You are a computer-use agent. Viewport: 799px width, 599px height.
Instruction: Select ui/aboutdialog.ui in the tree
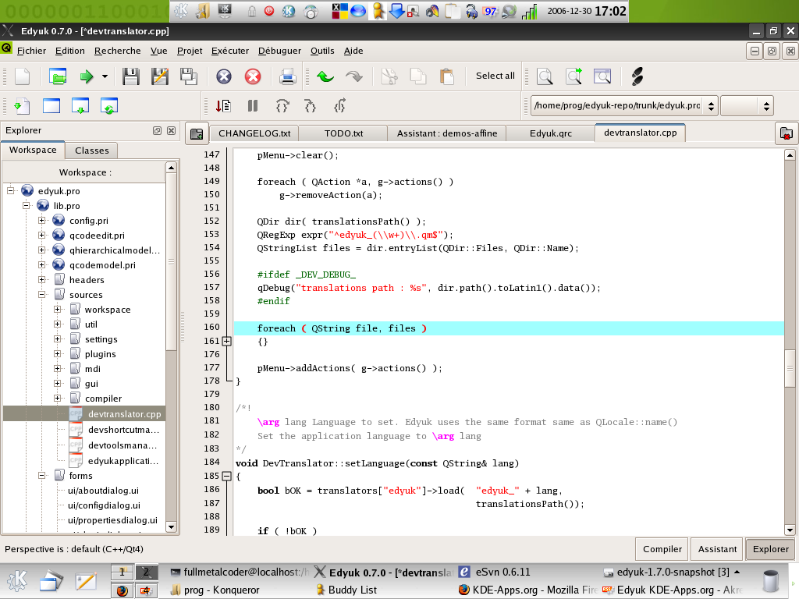click(x=104, y=491)
